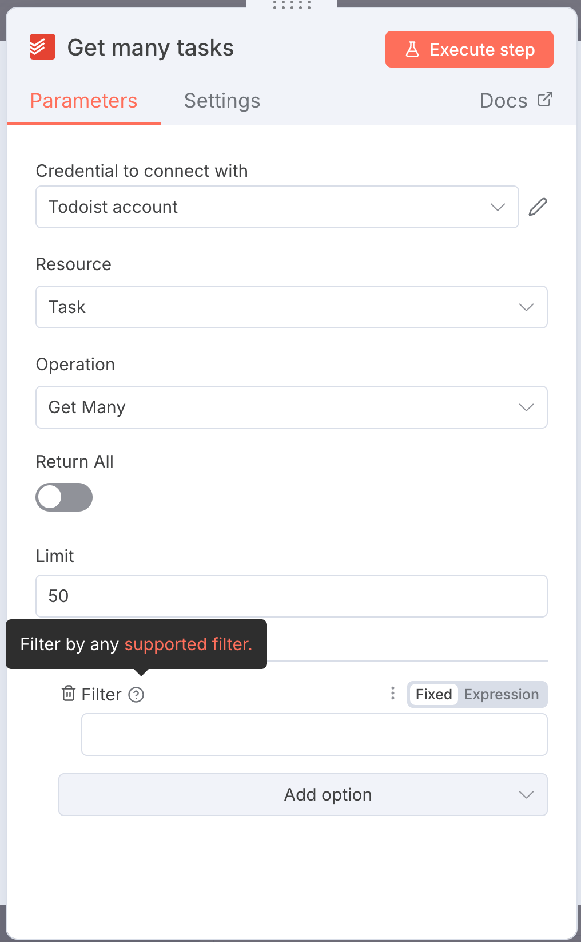This screenshot has width=581, height=942.
Task: Click the Todoist node icon
Action: pyautogui.click(x=42, y=47)
